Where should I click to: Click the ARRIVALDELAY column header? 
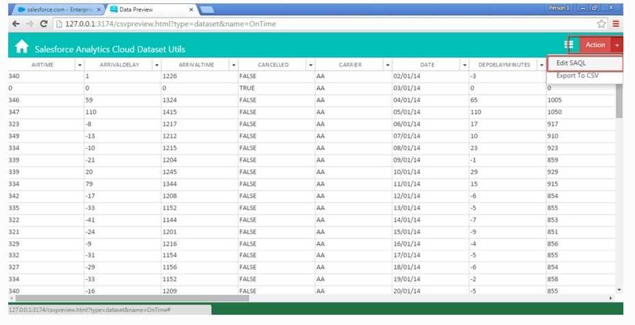point(119,65)
